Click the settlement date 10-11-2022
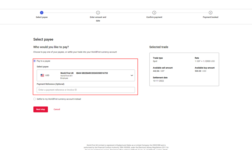Image resolution: width=252 pixels, height=150 pixels. 158,81
